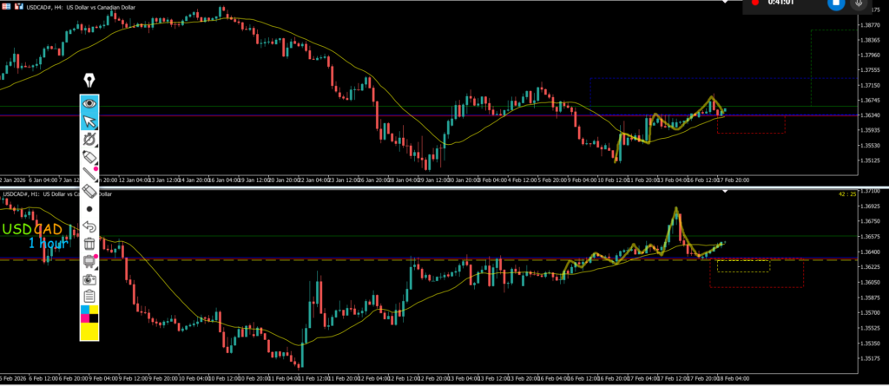889x386 pixels.
Task: Select the cyan color swatch
Action: point(84,311)
